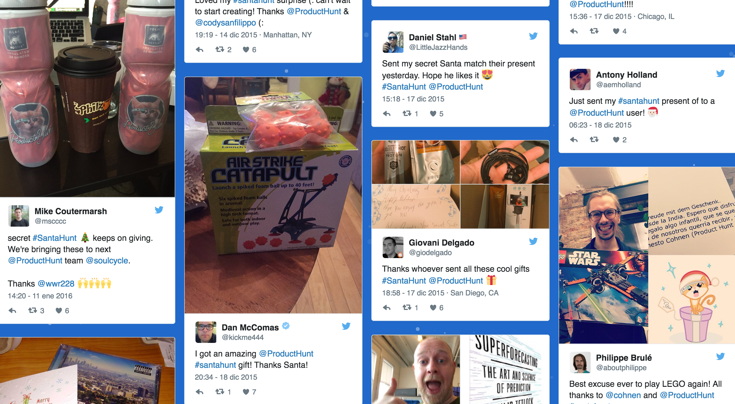This screenshot has width=735, height=404.
Task: Reply to Antony Holland's tweet
Action: (x=574, y=140)
